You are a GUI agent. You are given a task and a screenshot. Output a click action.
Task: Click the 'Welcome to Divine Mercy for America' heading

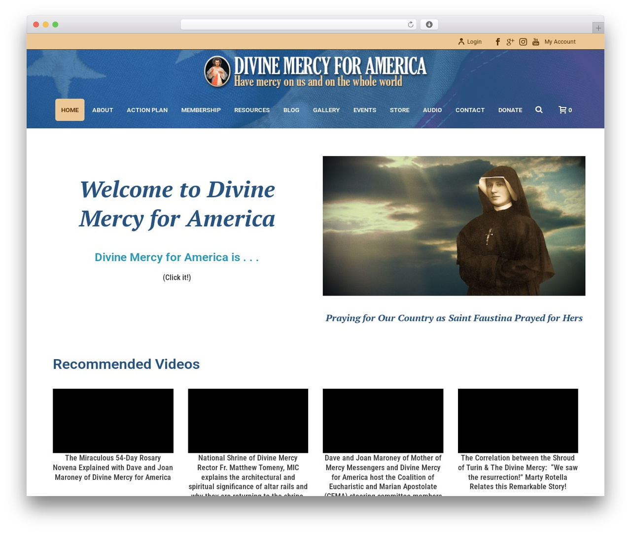point(177,204)
